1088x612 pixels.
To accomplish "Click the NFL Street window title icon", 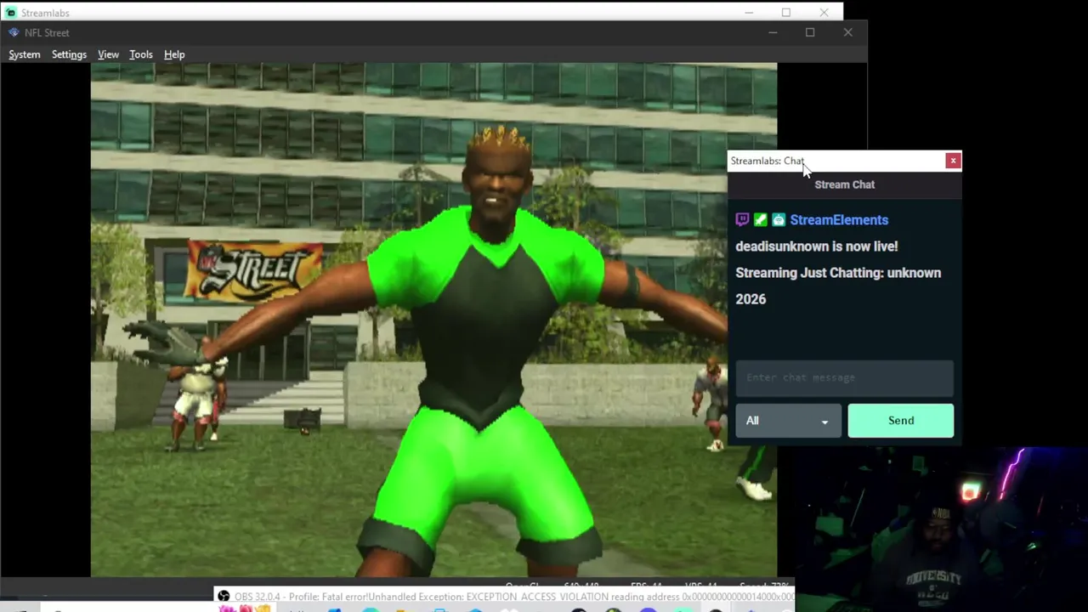I will [14, 32].
